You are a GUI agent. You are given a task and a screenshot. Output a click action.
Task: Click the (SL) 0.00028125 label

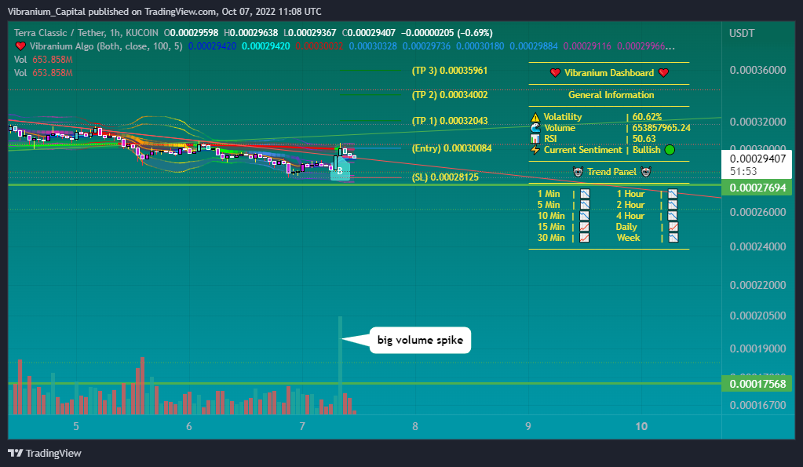point(446,177)
